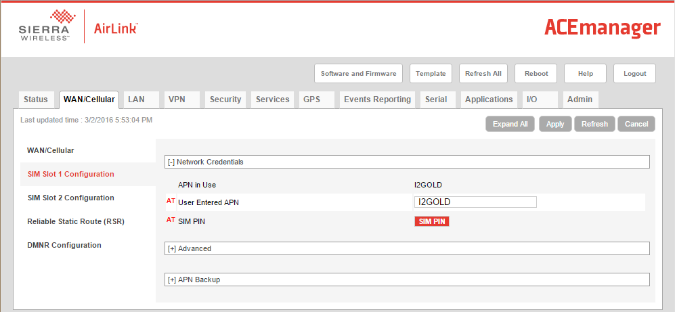Switch to the Status tab

point(36,99)
